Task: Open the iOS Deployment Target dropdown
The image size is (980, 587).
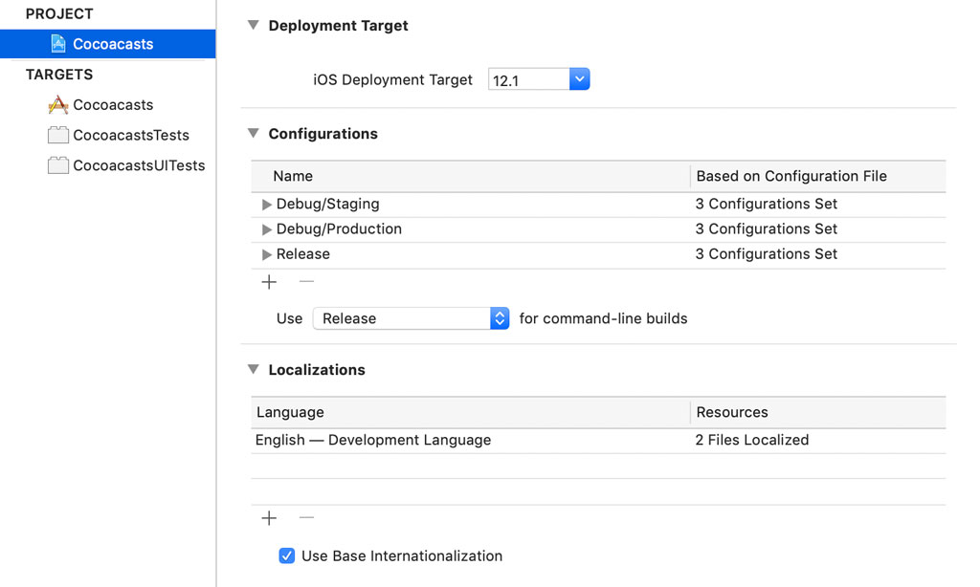Action: point(579,79)
